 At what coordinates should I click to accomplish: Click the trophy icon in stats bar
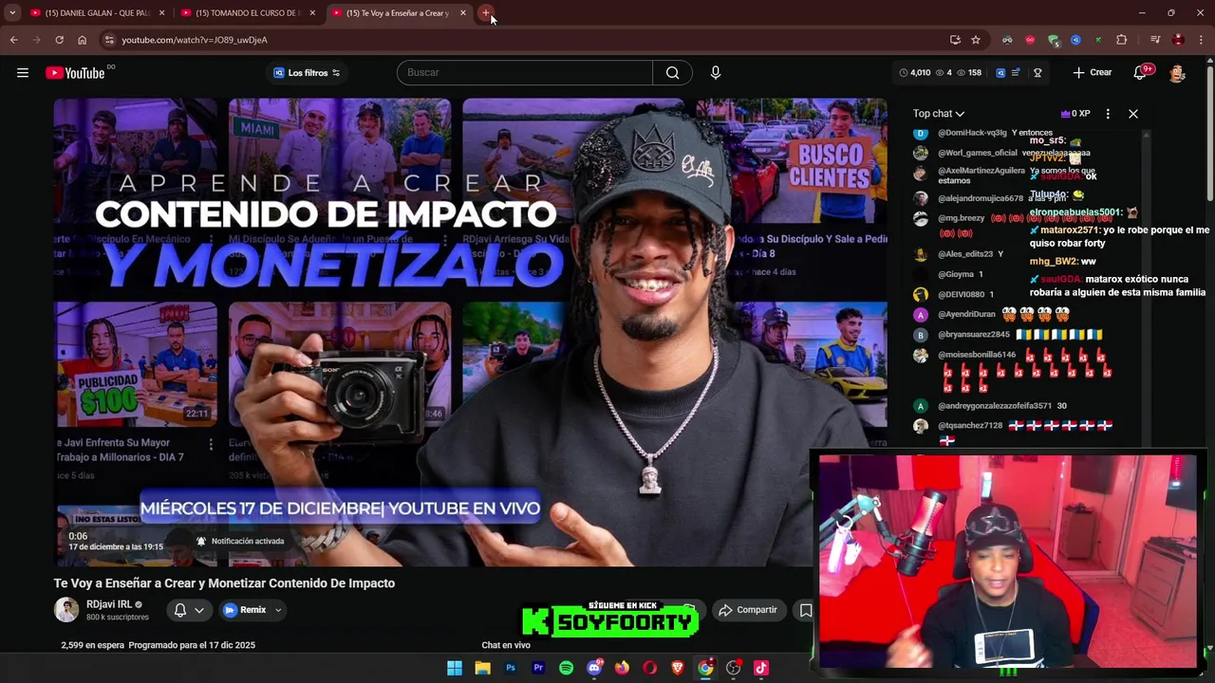(1037, 73)
